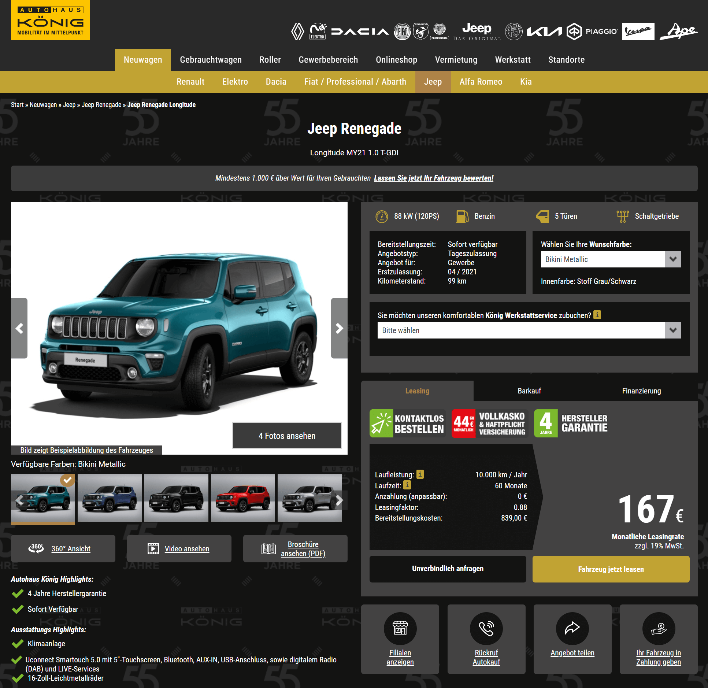708x688 pixels.
Task: Select the blue Renegade color thumbnail
Action: tap(110, 497)
